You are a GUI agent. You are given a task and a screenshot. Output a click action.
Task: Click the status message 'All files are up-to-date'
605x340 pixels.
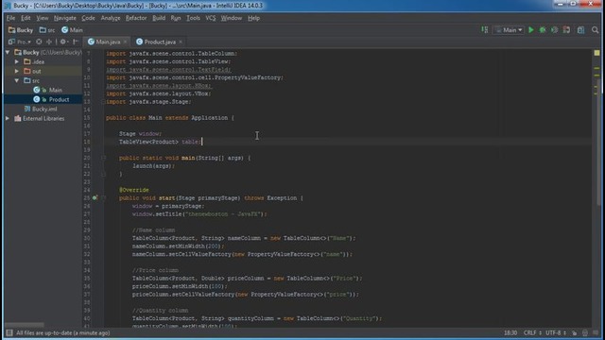click(63, 332)
